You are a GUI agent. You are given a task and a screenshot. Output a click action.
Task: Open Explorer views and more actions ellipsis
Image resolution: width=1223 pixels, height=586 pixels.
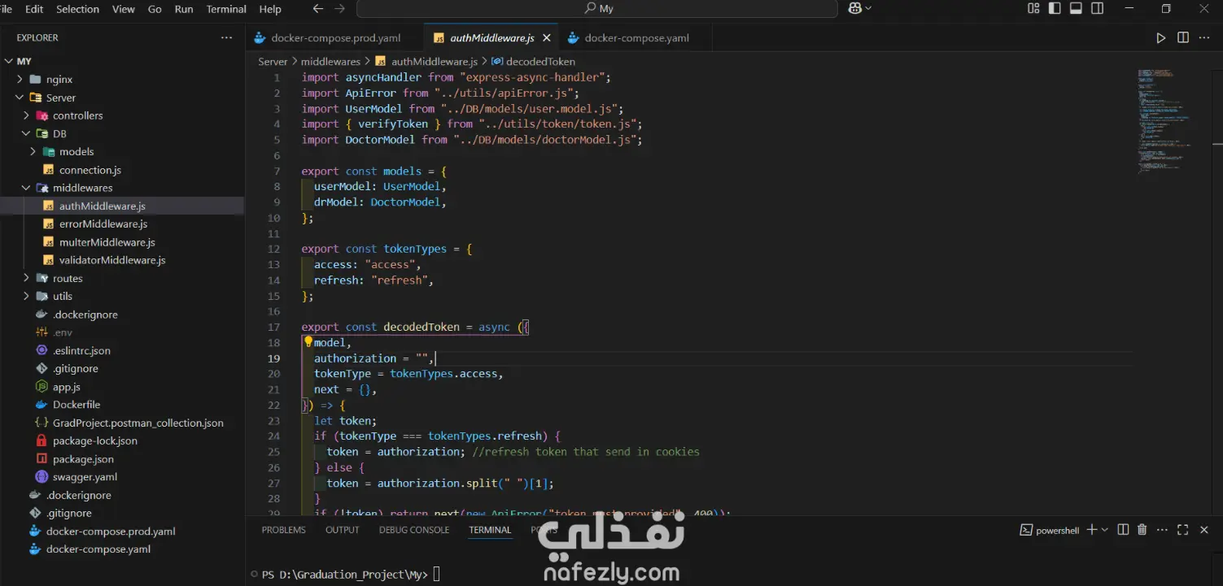[x=226, y=37]
